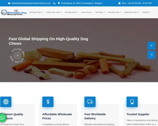This screenshot has width=158, height=126.
Task: Click the Terdonkkaai 16 address text
Action: (x=82, y=3)
